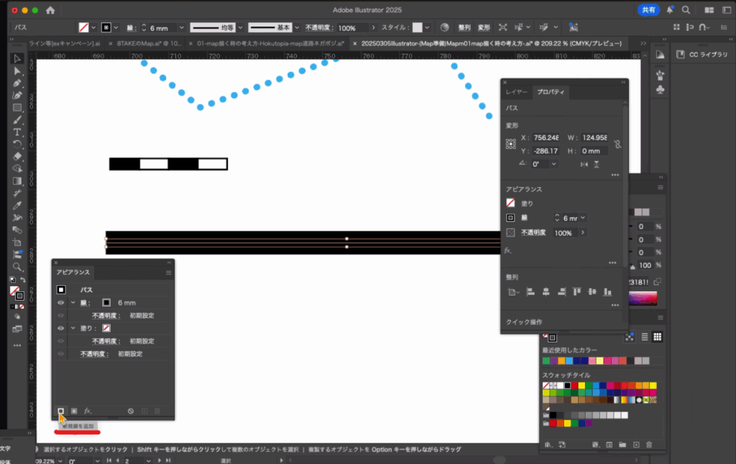Toggle visibility eye for the 塗り fill row

61,328
